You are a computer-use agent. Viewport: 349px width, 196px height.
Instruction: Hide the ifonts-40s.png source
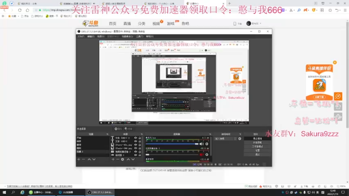(x=136, y=145)
